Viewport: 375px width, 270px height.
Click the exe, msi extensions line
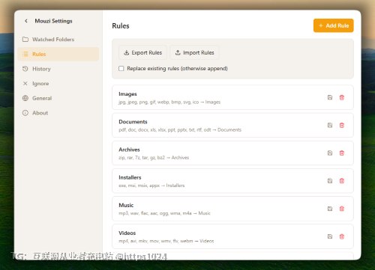point(151,185)
